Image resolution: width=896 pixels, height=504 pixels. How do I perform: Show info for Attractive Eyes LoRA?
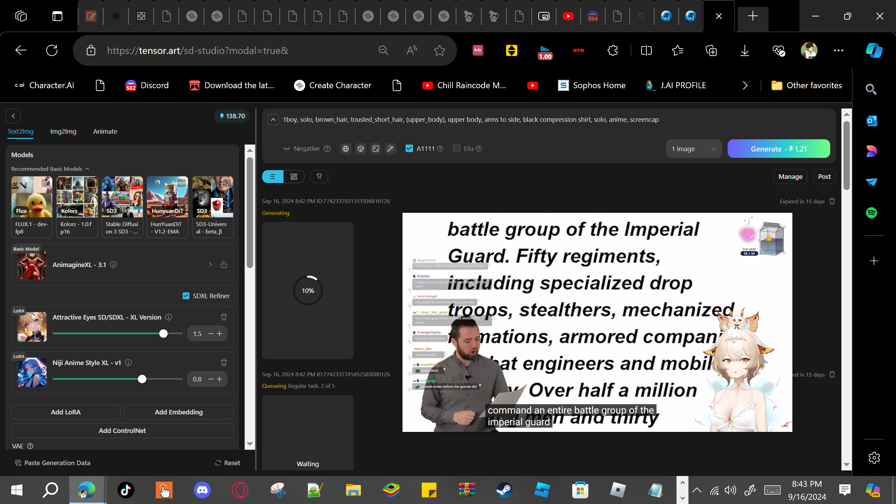pos(169,317)
